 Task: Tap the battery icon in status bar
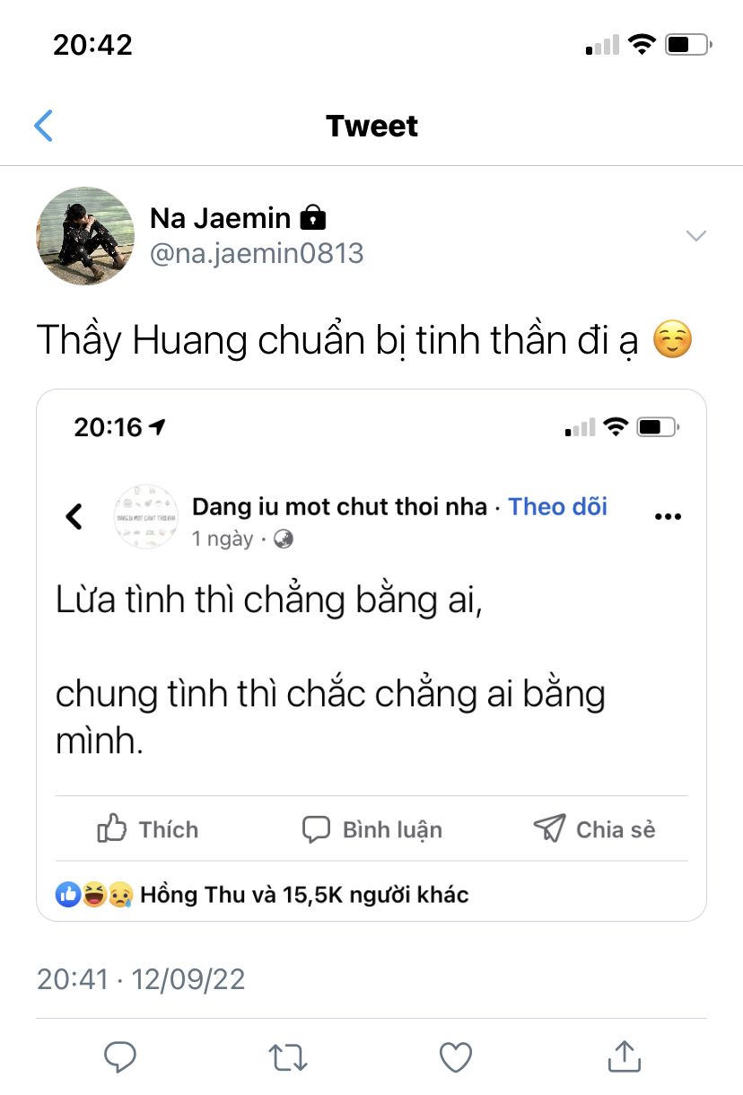688,44
